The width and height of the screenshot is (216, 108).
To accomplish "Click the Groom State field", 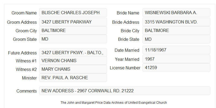I will [73, 39].
